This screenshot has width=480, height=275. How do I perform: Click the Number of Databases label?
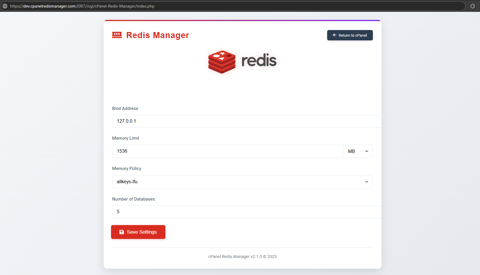tap(133, 199)
